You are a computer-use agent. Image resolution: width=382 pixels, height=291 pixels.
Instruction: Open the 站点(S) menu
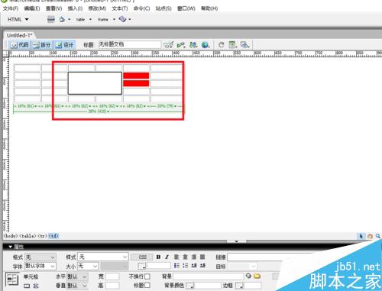(x=163, y=8)
